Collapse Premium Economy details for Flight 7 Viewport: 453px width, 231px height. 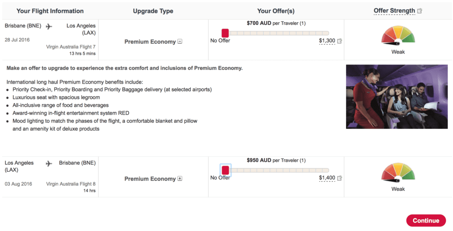tap(180, 42)
